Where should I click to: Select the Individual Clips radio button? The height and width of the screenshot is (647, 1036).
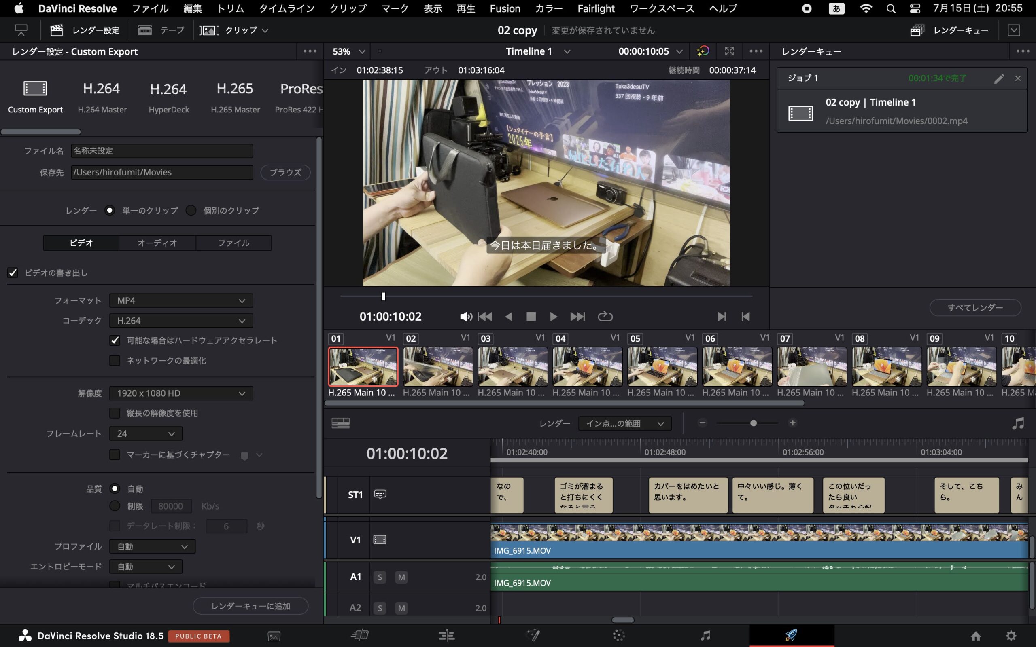191,211
